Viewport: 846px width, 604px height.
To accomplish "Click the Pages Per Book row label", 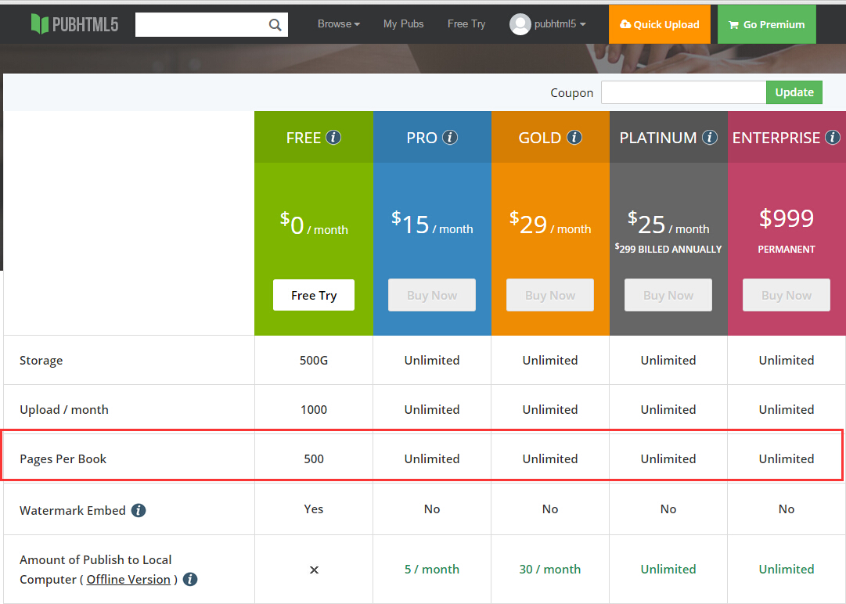I will (x=63, y=459).
